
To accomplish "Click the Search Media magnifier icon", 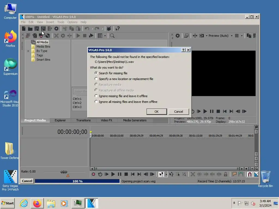I will point(112,36).
